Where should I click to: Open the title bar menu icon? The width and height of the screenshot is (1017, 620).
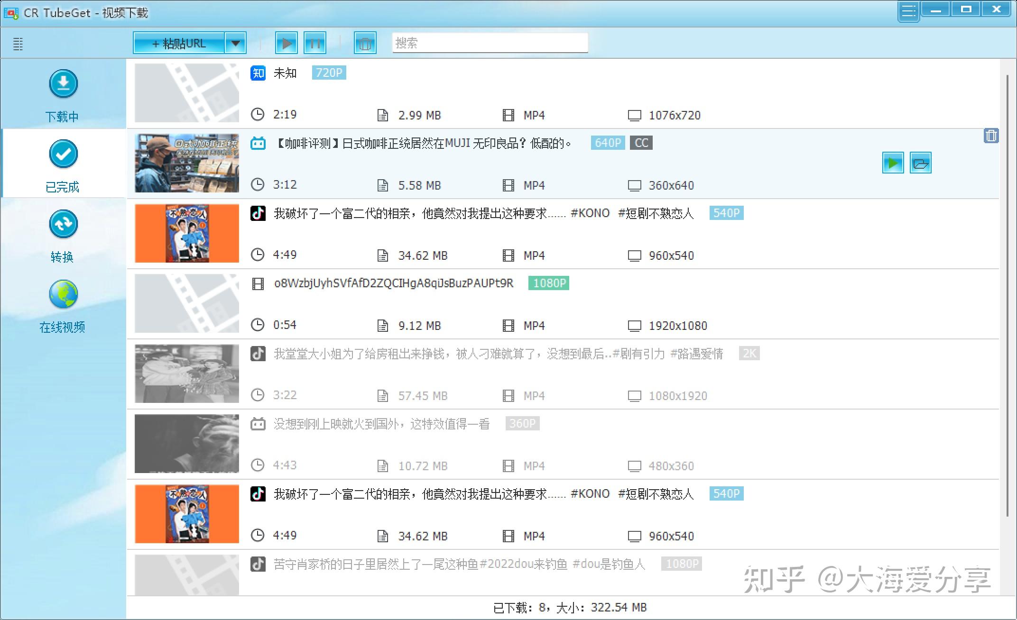pyautogui.click(x=909, y=11)
